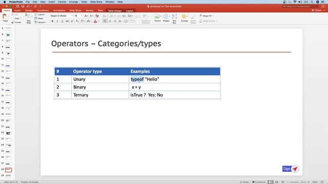Click the Wi-Fi status icon
Screen dimensions: 328x184
click(x=295, y=2)
